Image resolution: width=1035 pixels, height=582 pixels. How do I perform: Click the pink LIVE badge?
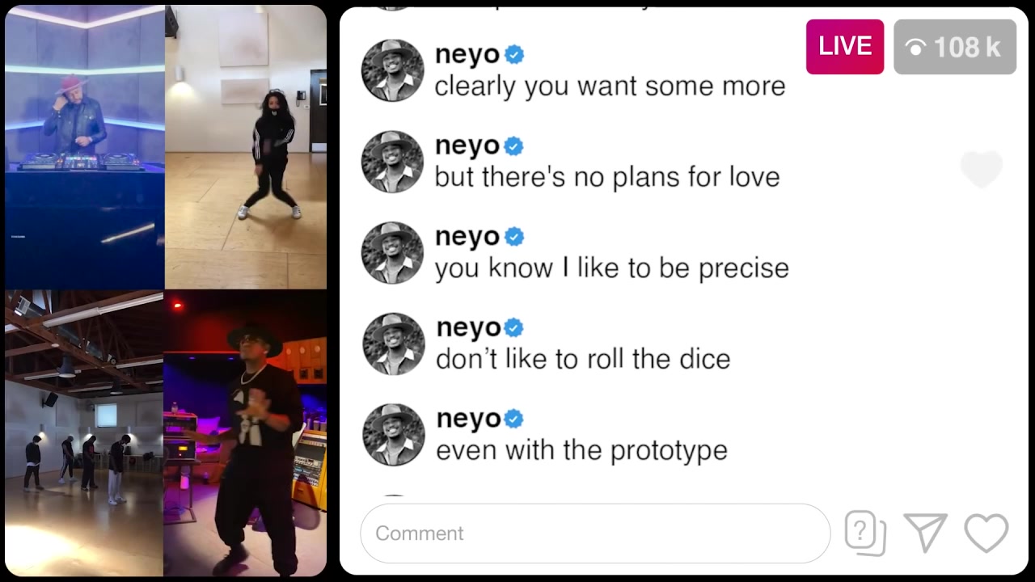(845, 47)
